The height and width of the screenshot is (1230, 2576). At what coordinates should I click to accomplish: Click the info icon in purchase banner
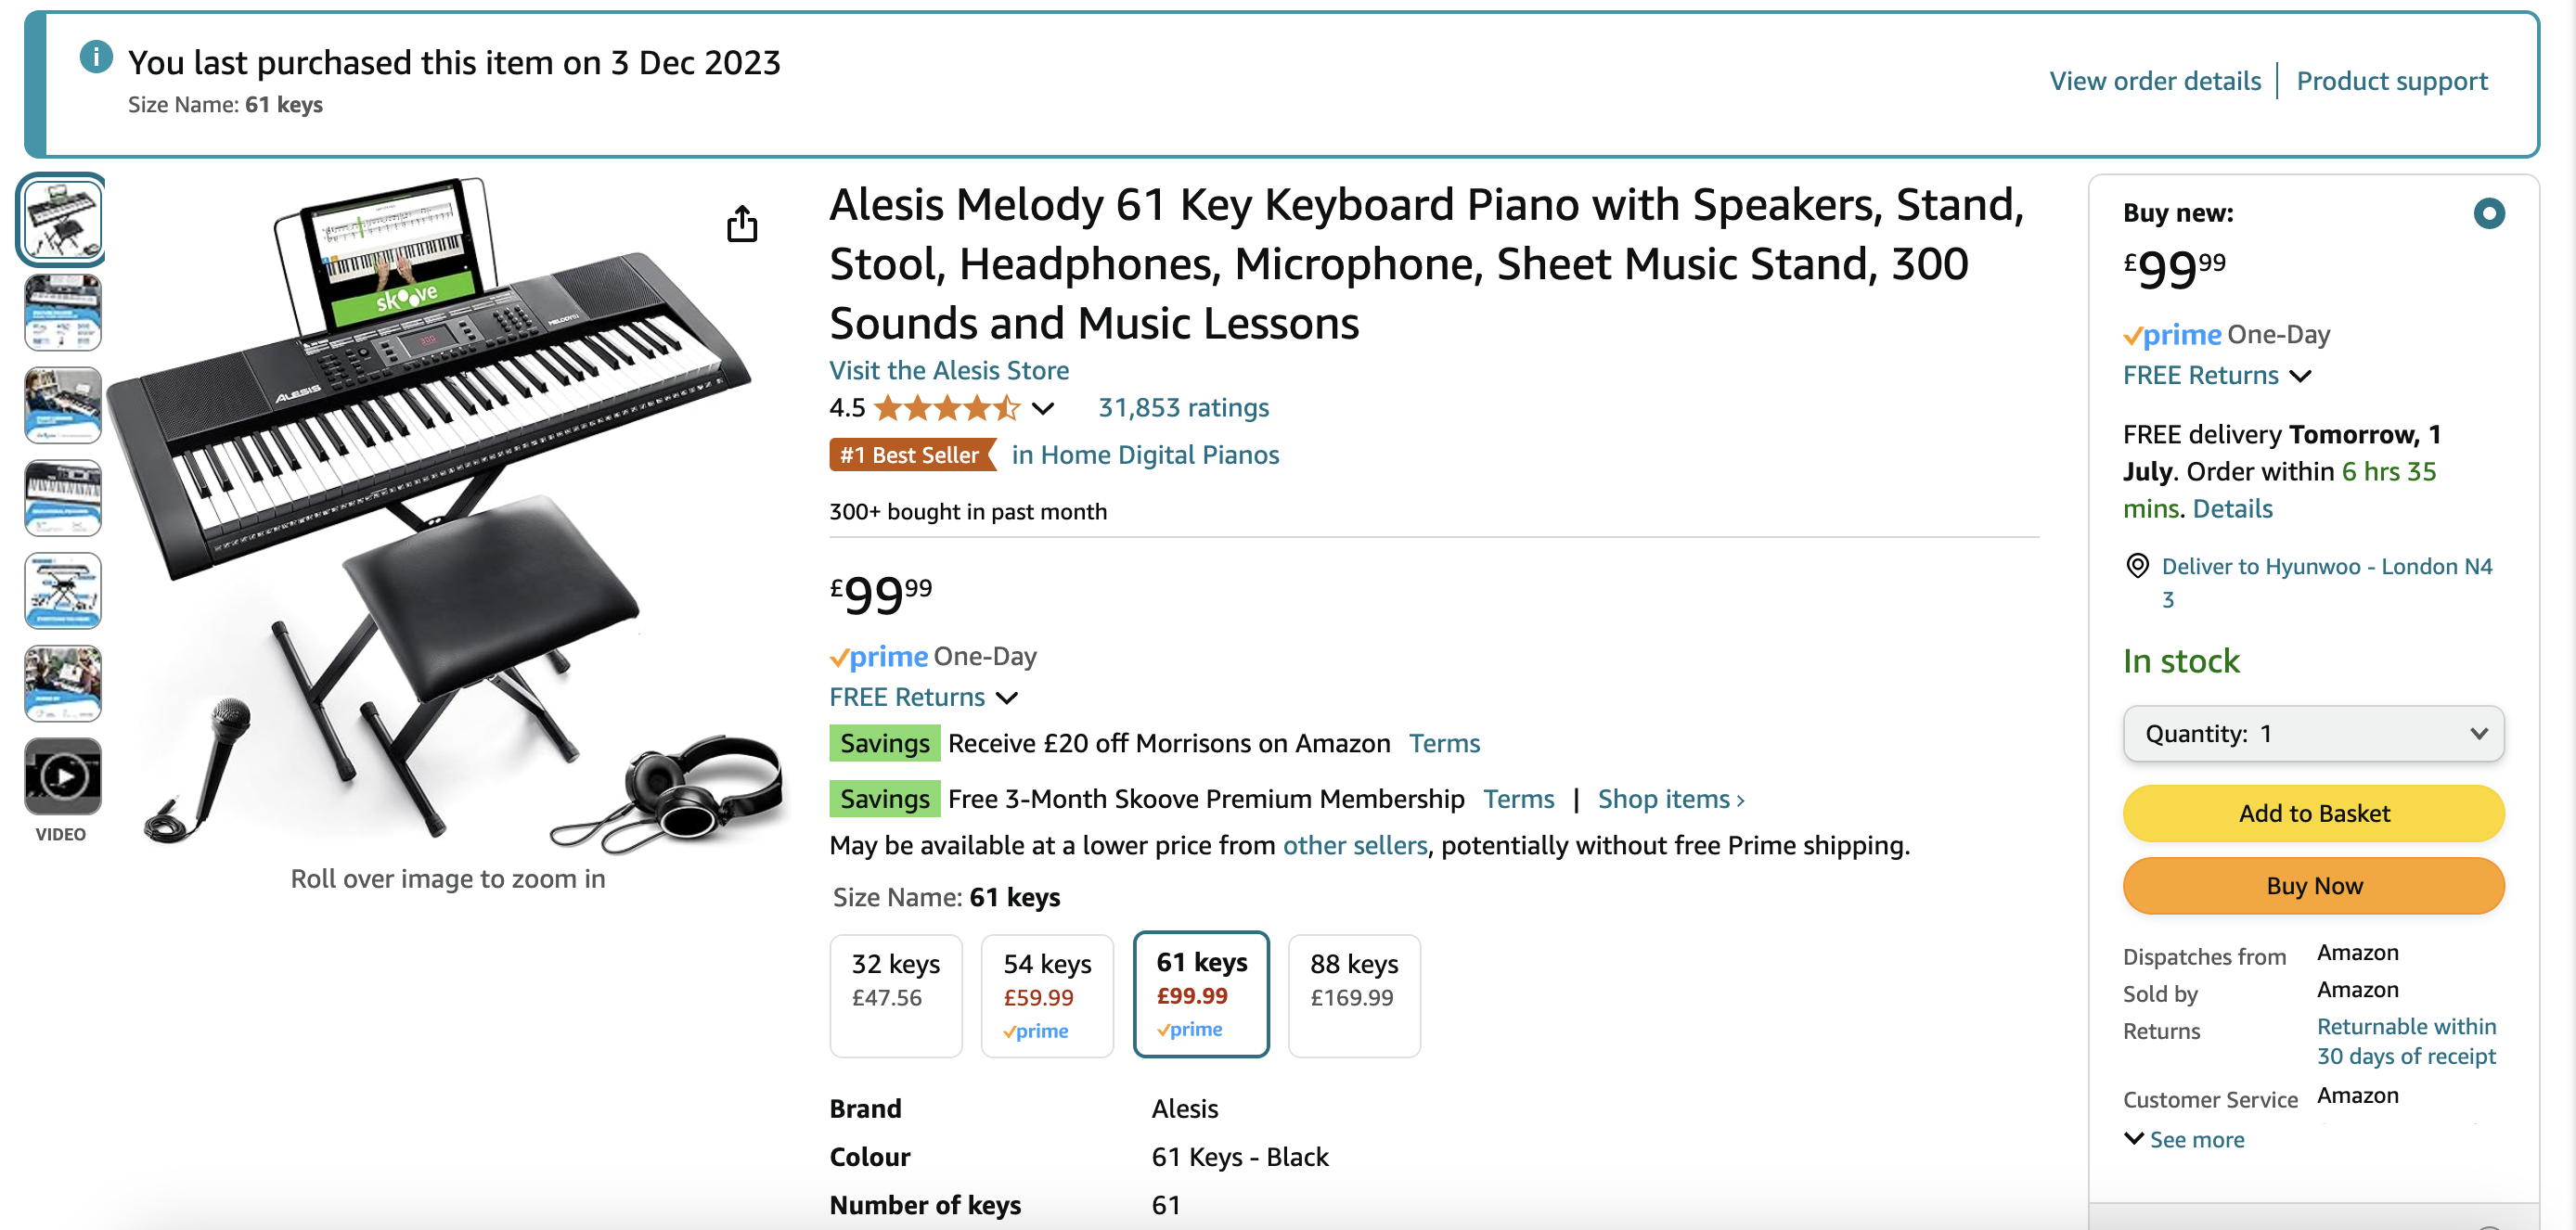click(96, 57)
